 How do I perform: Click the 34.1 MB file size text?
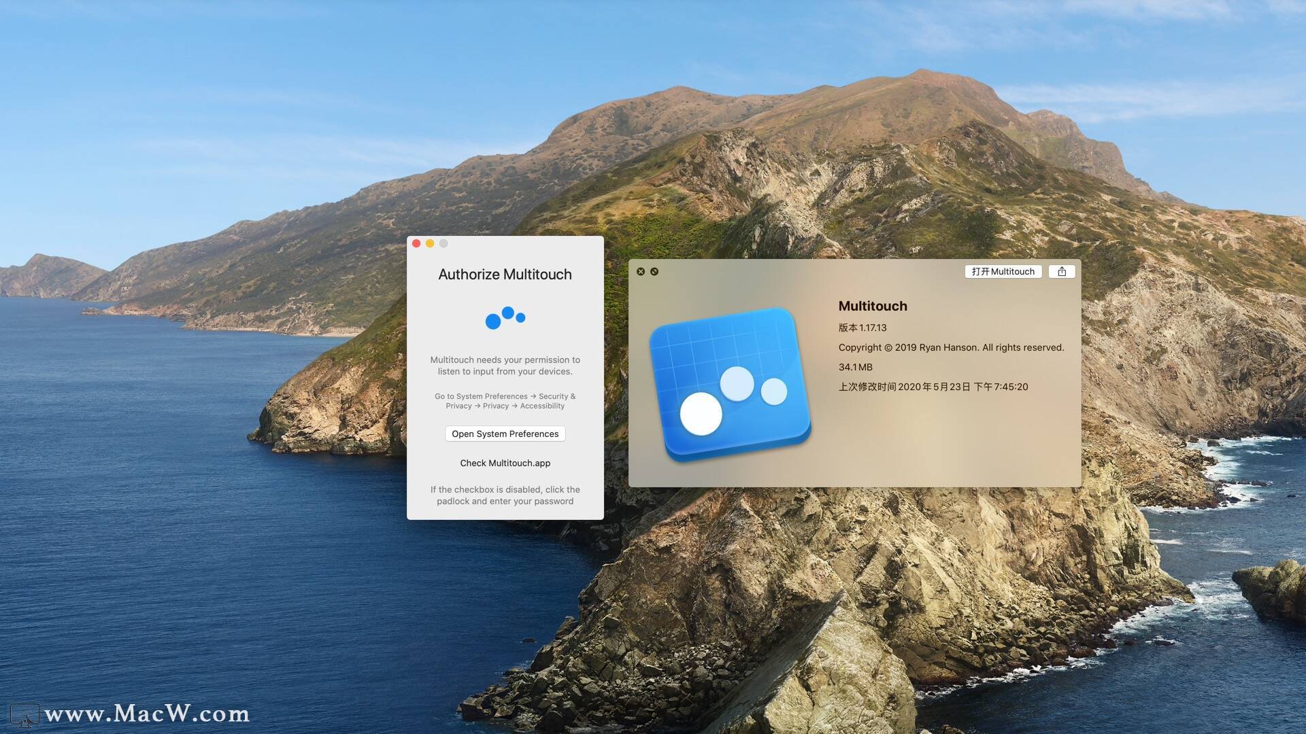[855, 367]
